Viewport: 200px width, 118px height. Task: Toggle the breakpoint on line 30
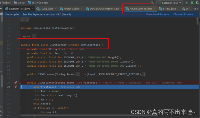(16, 87)
